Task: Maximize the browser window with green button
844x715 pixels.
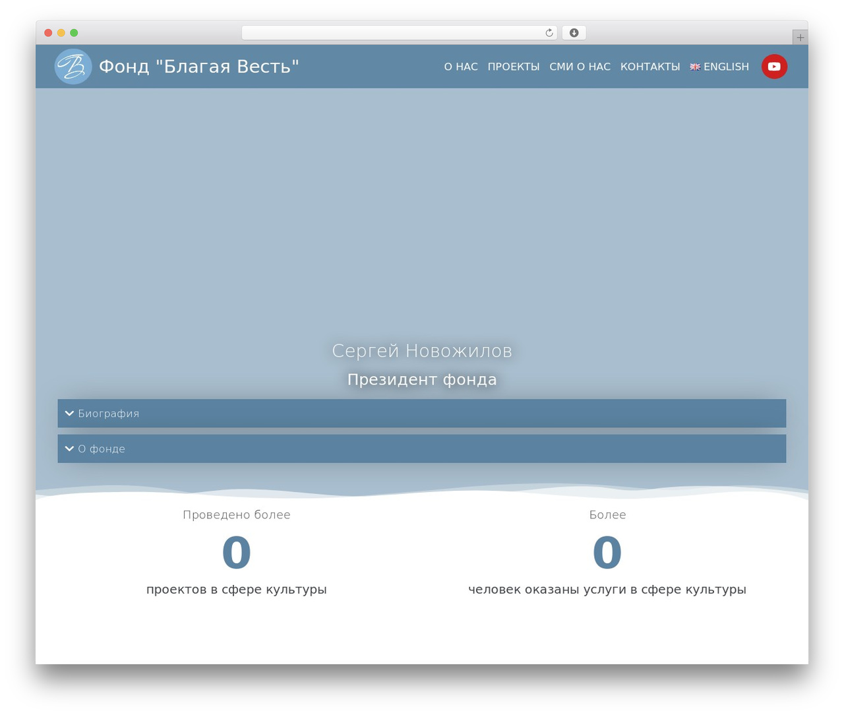Action: coord(74,33)
